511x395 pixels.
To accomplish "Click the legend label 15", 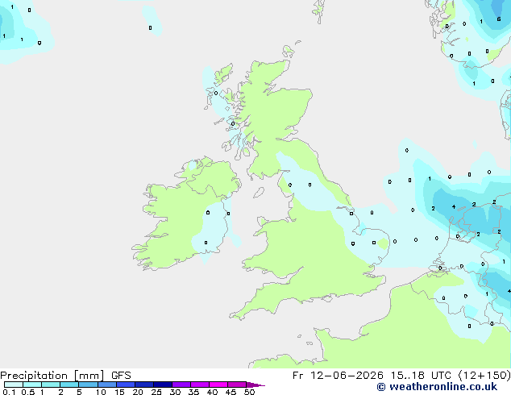I will coord(119,392).
